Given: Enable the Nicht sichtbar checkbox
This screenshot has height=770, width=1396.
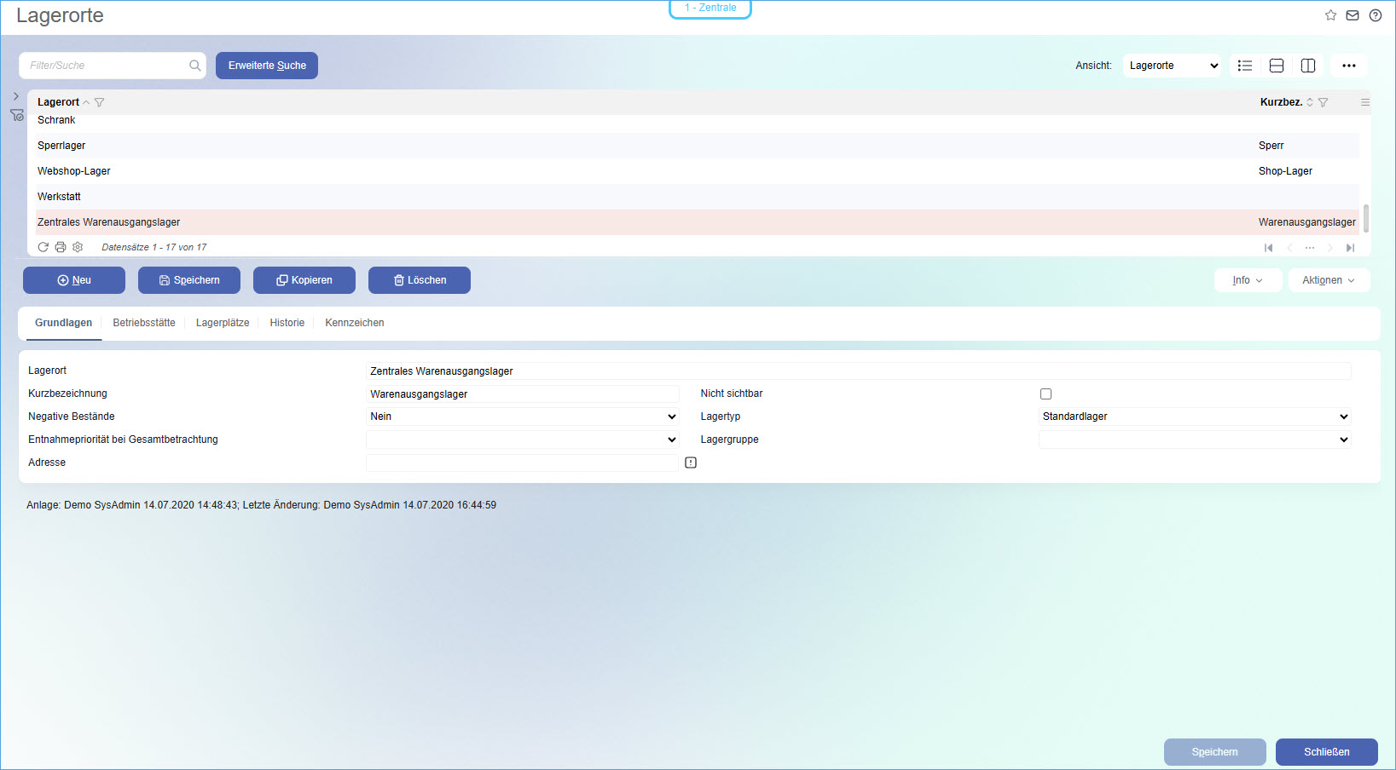Looking at the screenshot, I should (x=1046, y=394).
